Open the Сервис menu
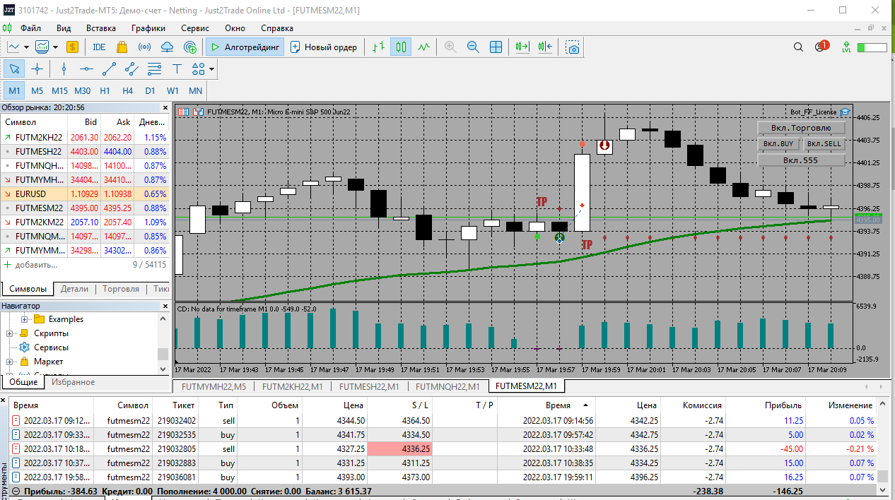The image size is (895, 500). click(x=194, y=28)
